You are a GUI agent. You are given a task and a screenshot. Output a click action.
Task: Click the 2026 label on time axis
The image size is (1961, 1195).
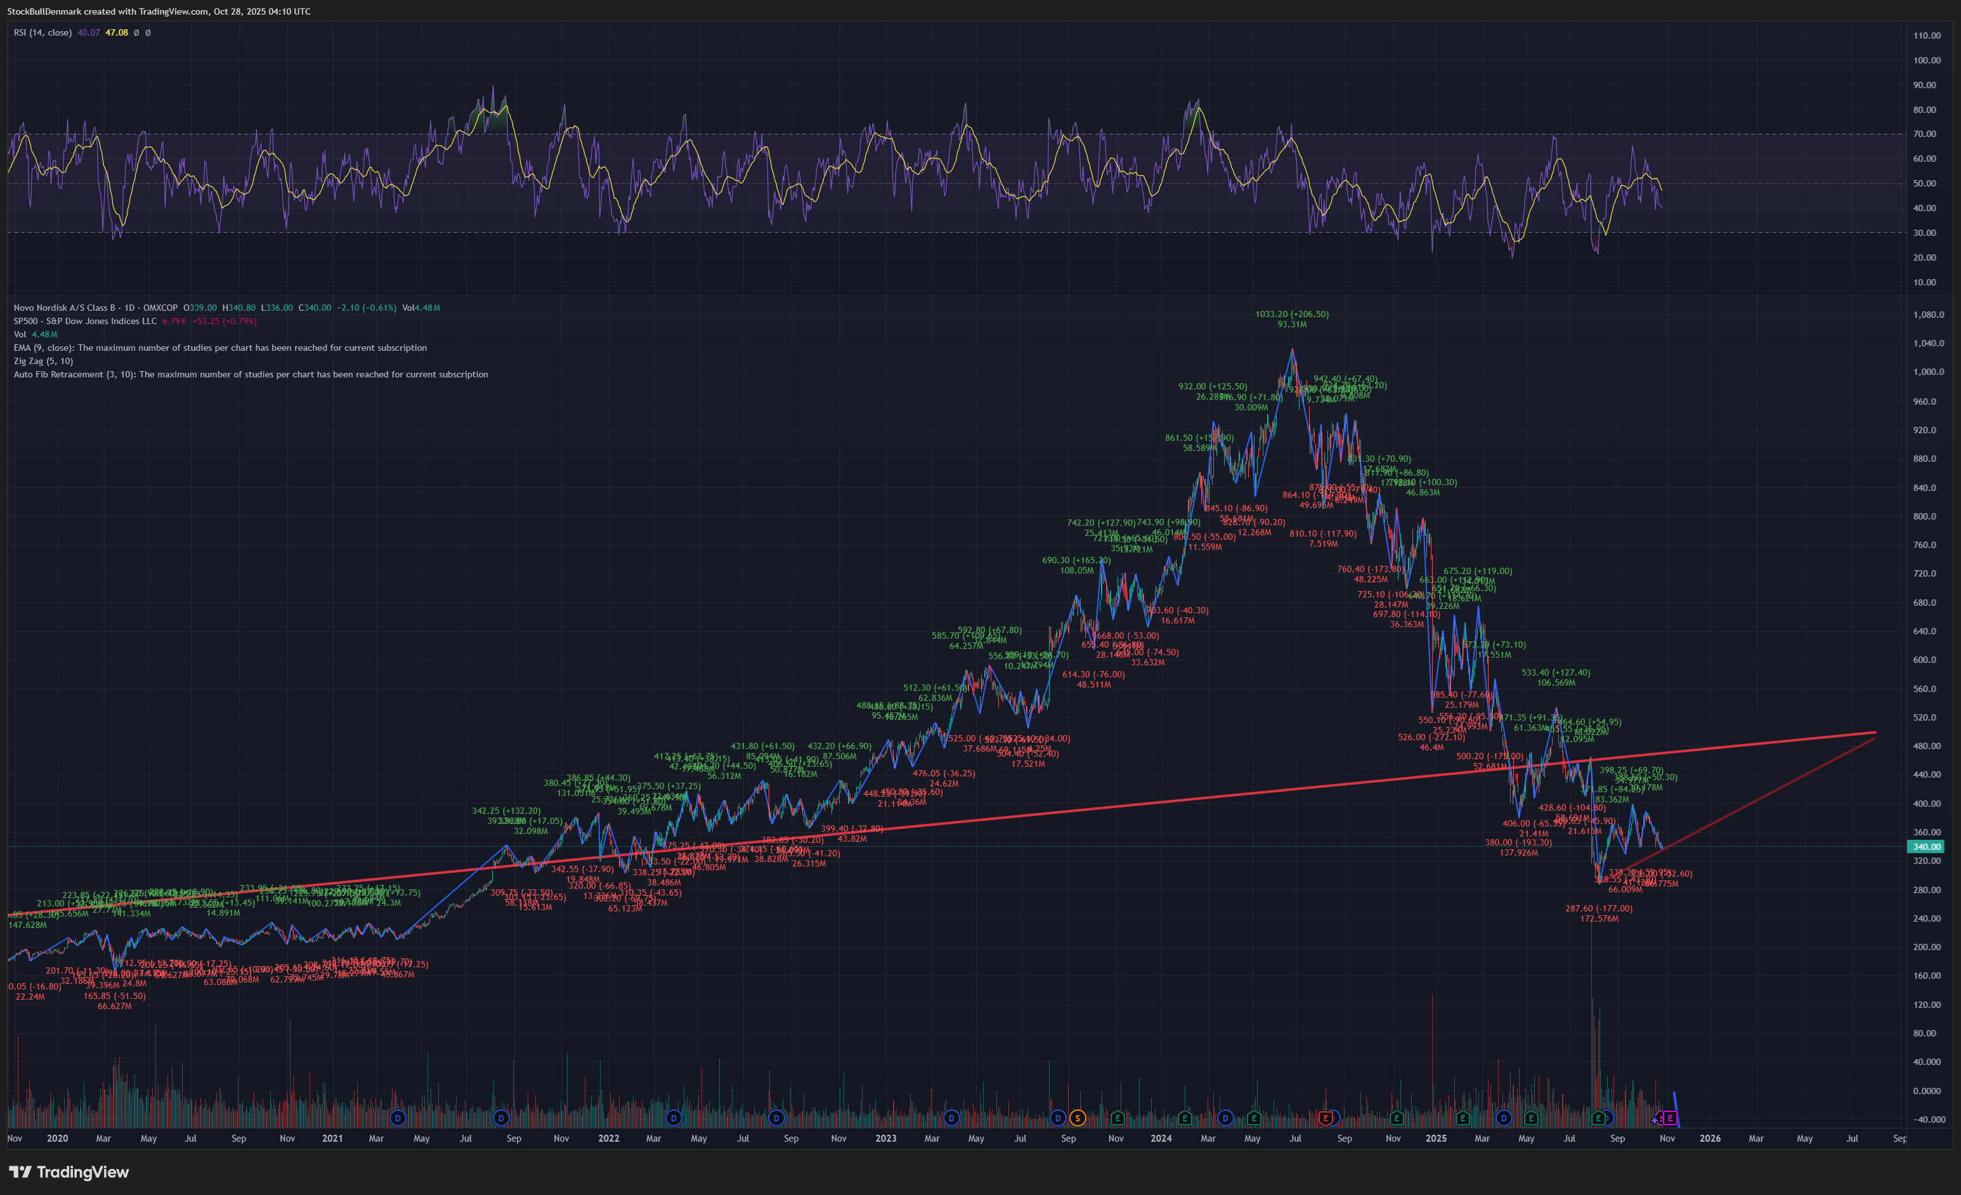[1709, 1139]
